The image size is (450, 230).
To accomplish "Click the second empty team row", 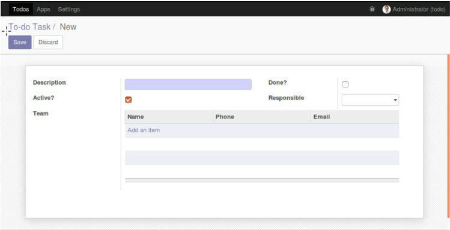I will pos(262,157).
